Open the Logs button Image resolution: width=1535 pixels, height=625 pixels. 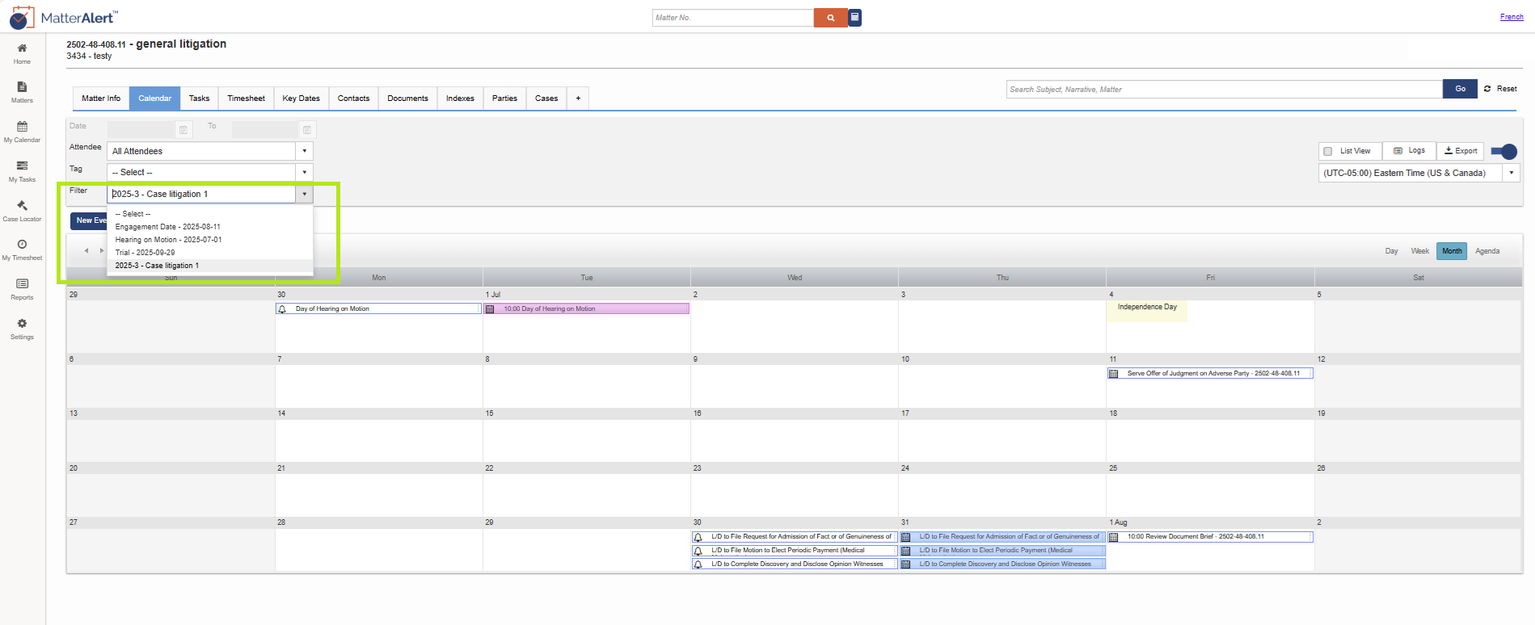point(1409,151)
